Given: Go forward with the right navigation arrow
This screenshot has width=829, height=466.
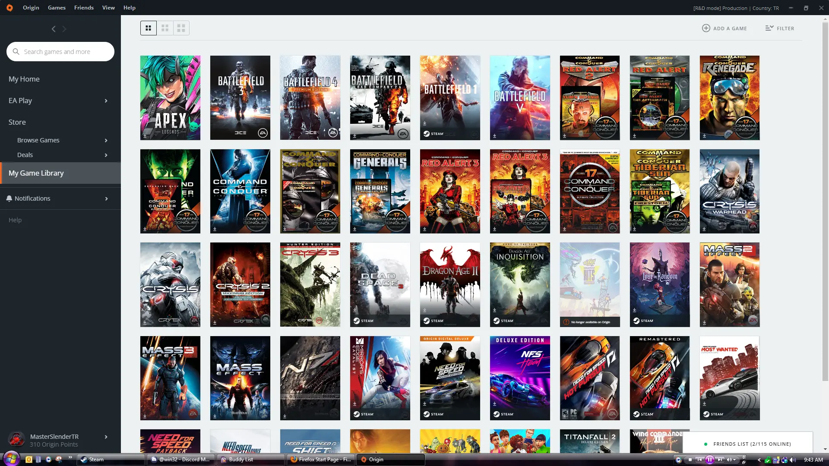Looking at the screenshot, I should [x=64, y=29].
